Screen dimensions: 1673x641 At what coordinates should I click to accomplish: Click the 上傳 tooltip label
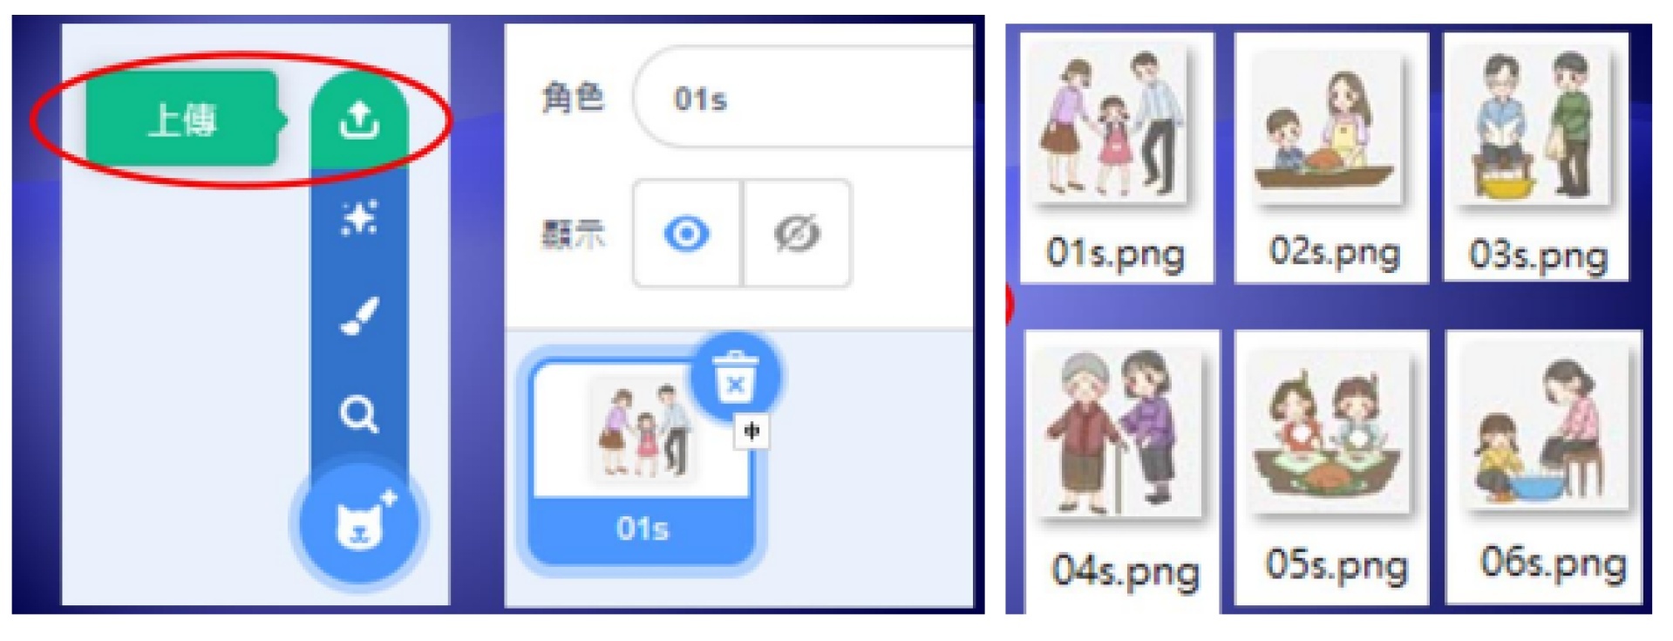tap(181, 119)
